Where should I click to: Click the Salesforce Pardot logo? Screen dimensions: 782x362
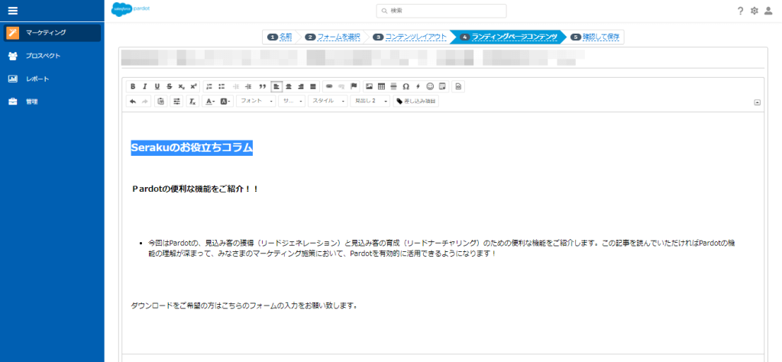pyautogui.click(x=130, y=9)
